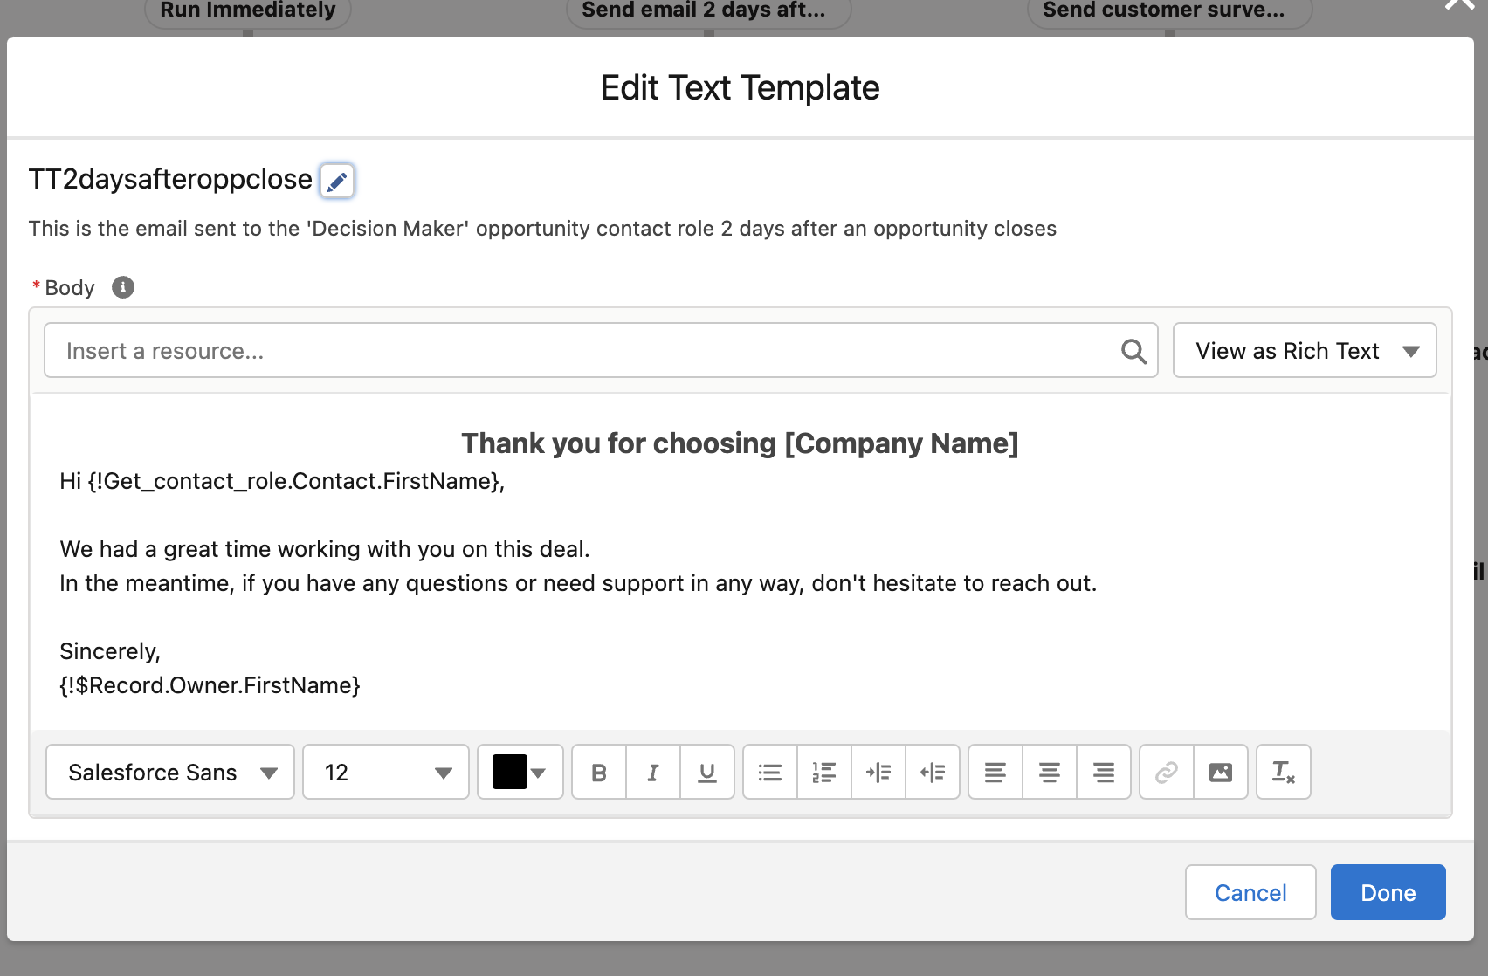This screenshot has height=976, width=1488.
Task: Click Done to save the template
Action: point(1388,892)
